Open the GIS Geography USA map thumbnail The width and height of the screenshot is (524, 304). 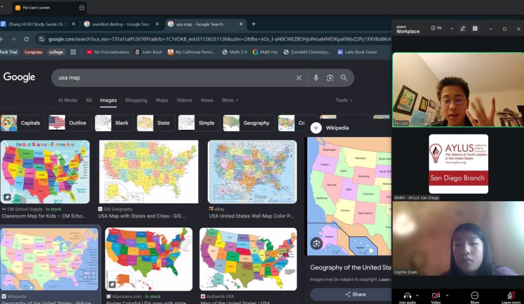148,172
